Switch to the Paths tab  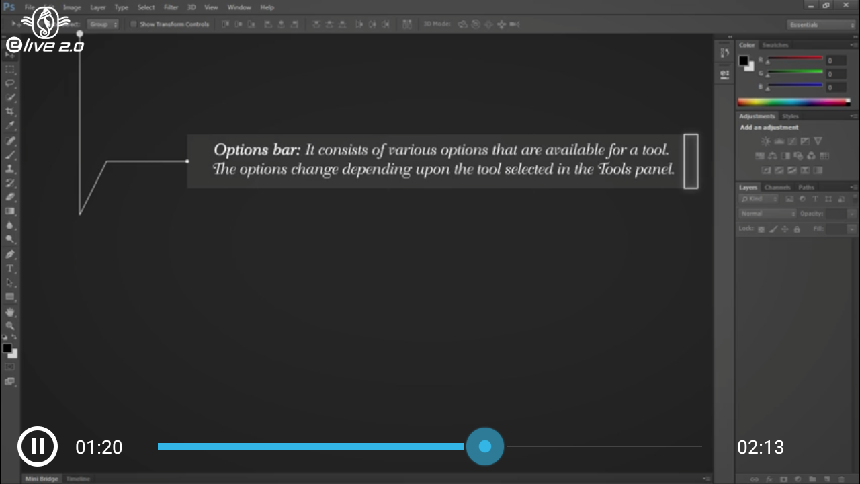pos(806,187)
